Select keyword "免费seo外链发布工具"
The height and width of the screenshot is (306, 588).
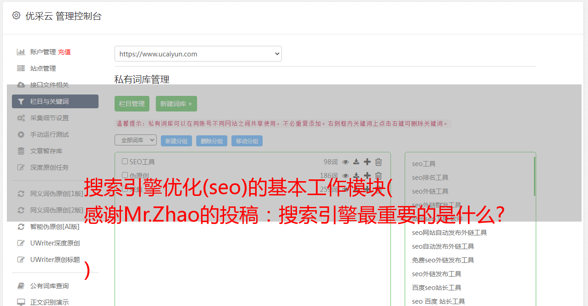[x=443, y=260]
